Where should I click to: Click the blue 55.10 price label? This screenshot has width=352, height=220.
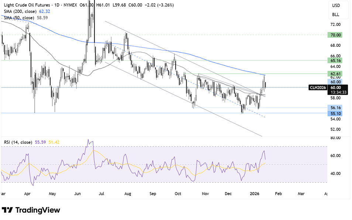click(x=336, y=114)
